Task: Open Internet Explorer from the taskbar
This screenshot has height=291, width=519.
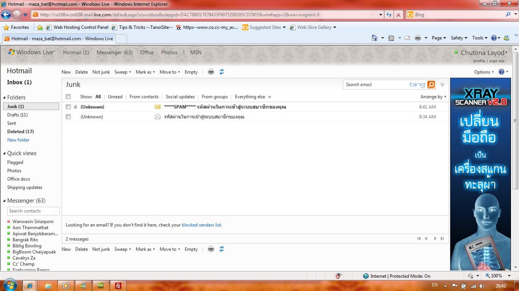Action: point(30,285)
